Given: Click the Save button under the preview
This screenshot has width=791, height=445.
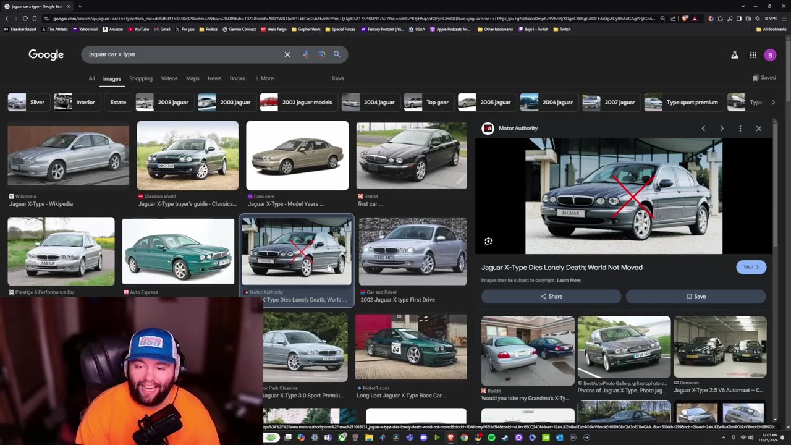Looking at the screenshot, I should point(696,296).
